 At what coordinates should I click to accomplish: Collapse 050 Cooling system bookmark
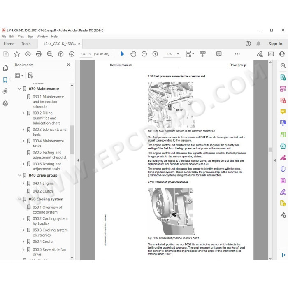19,199
